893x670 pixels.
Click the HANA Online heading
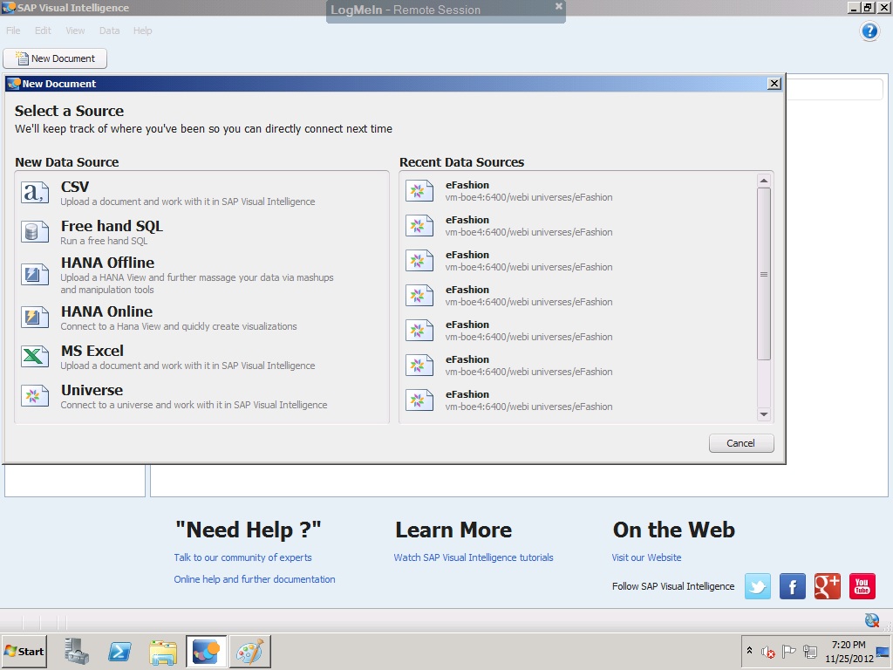pos(106,311)
